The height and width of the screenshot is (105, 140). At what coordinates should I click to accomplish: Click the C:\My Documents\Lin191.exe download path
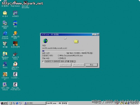[x=70, y=56]
